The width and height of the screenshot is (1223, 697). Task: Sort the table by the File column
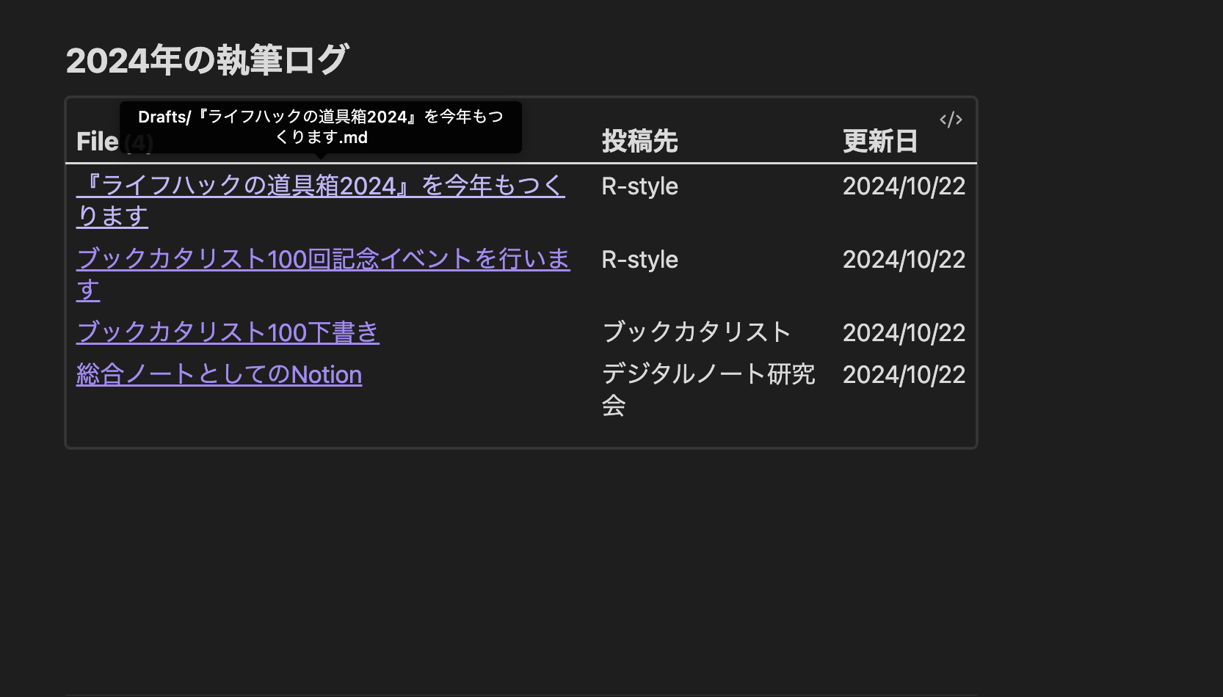click(x=96, y=141)
